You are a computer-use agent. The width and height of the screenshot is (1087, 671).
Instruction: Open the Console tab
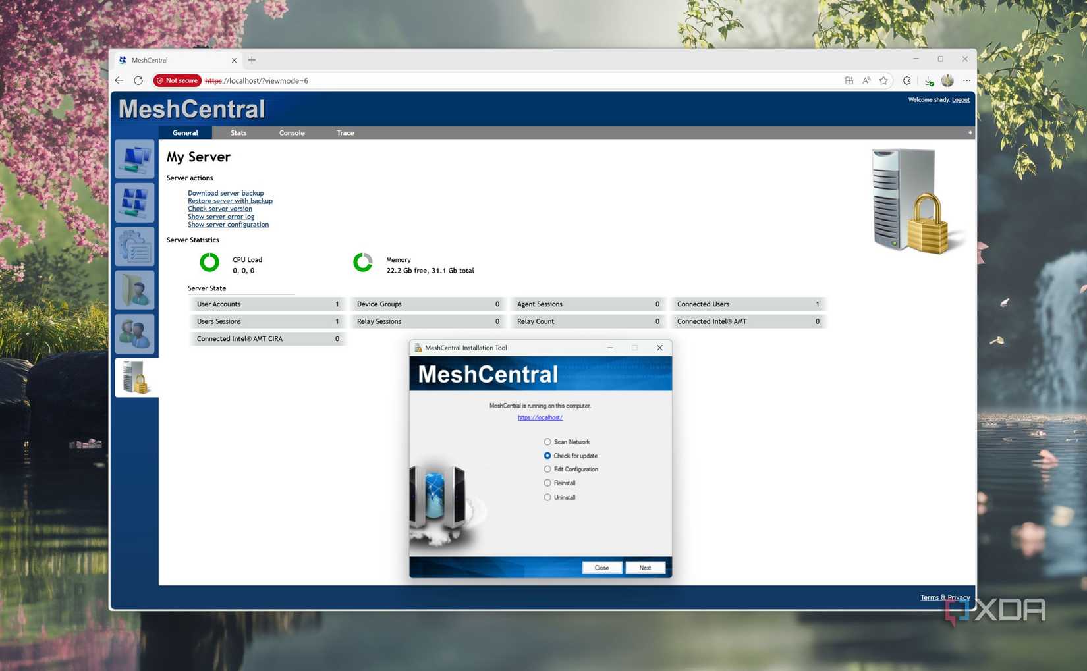(292, 133)
